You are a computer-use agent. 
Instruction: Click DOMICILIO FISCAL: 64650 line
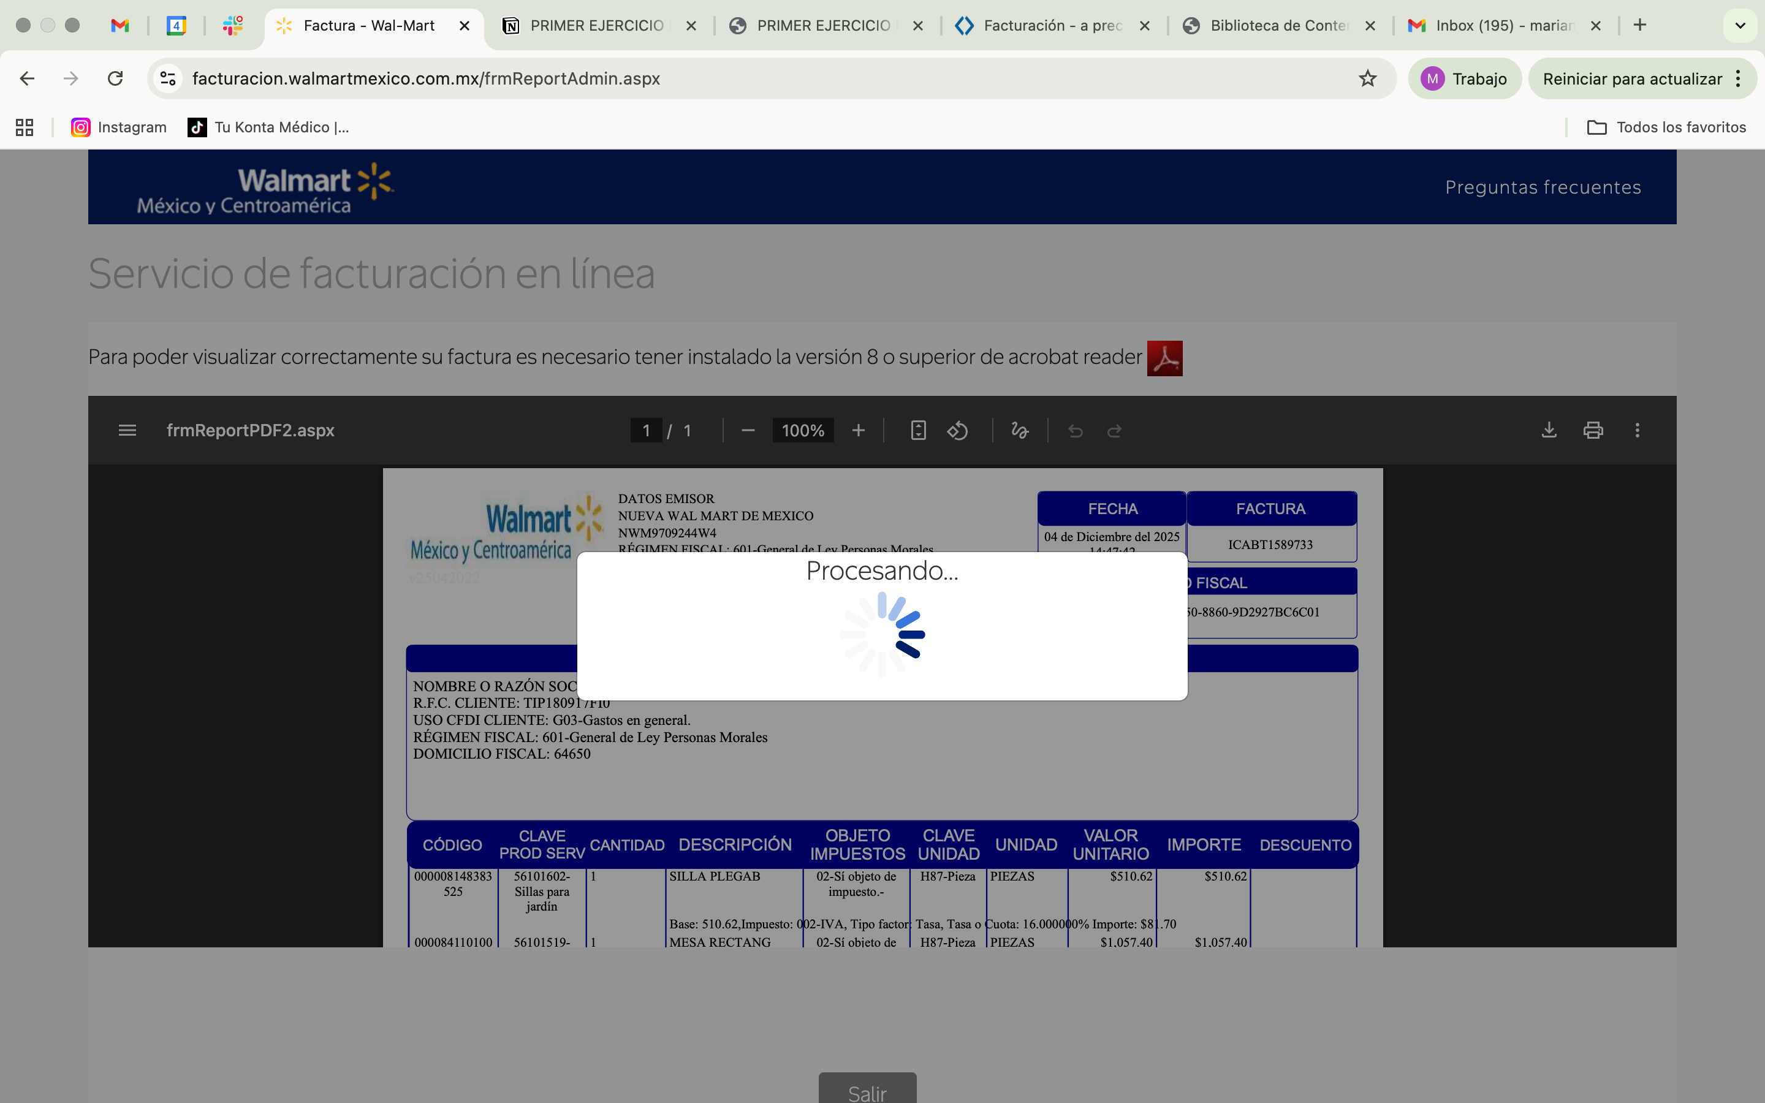[502, 754]
